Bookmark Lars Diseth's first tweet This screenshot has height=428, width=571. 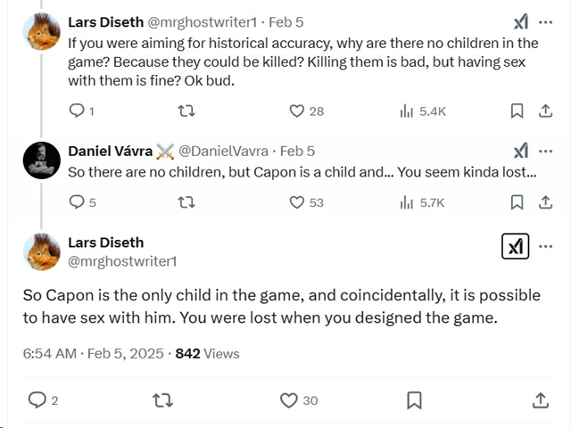tap(517, 111)
